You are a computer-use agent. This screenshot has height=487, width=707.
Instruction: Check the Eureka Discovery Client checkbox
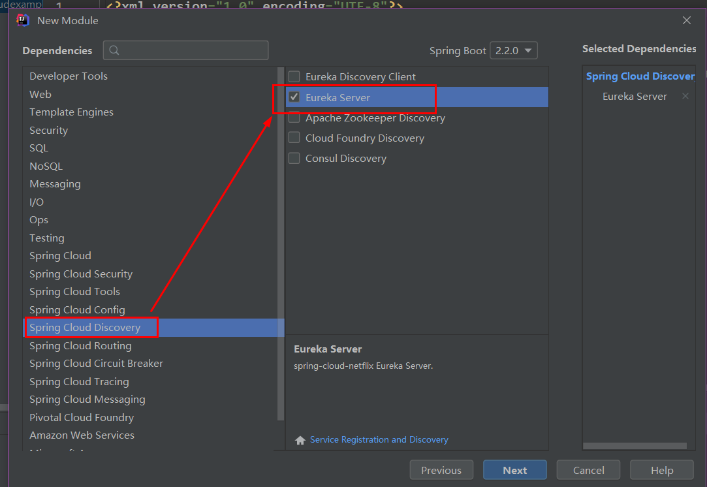click(294, 76)
